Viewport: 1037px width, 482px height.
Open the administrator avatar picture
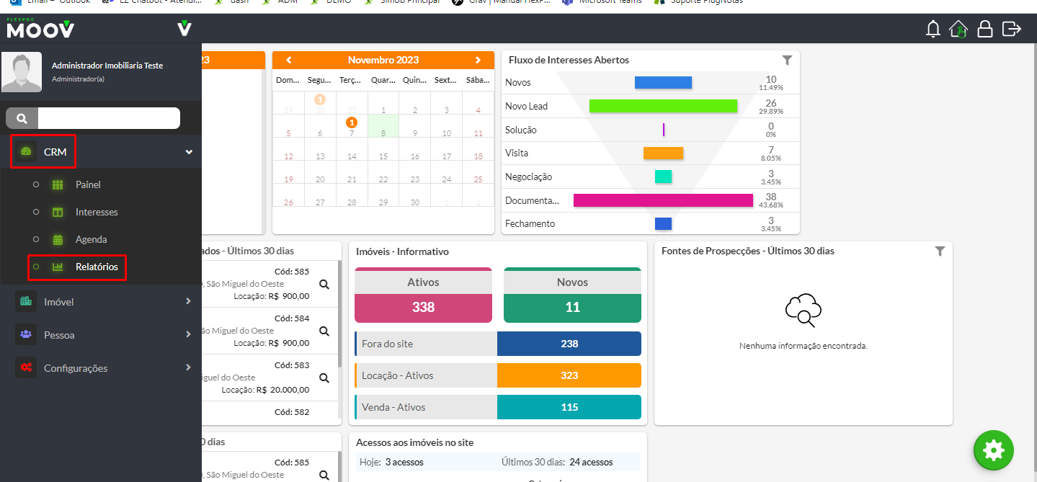click(x=22, y=72)
